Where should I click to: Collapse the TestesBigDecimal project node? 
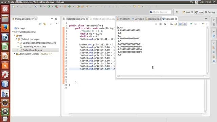13,32
